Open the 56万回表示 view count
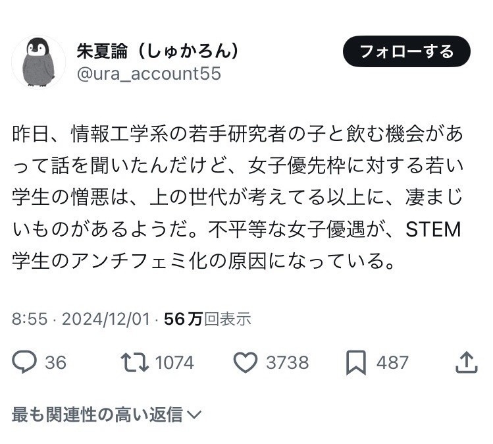This screenshot has height=444, width=493. (207, 319)
